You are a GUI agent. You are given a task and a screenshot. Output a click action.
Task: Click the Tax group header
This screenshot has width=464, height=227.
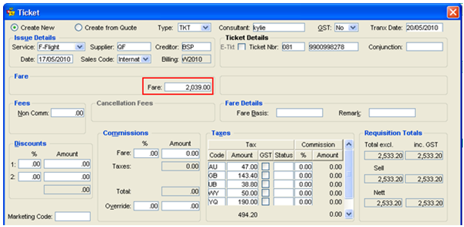click(251, 145)
